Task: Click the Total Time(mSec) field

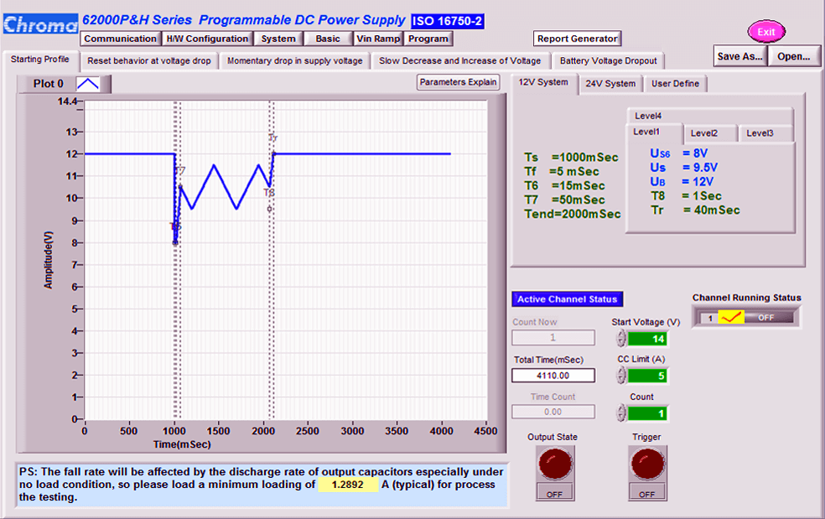Action: coord(553,376)
